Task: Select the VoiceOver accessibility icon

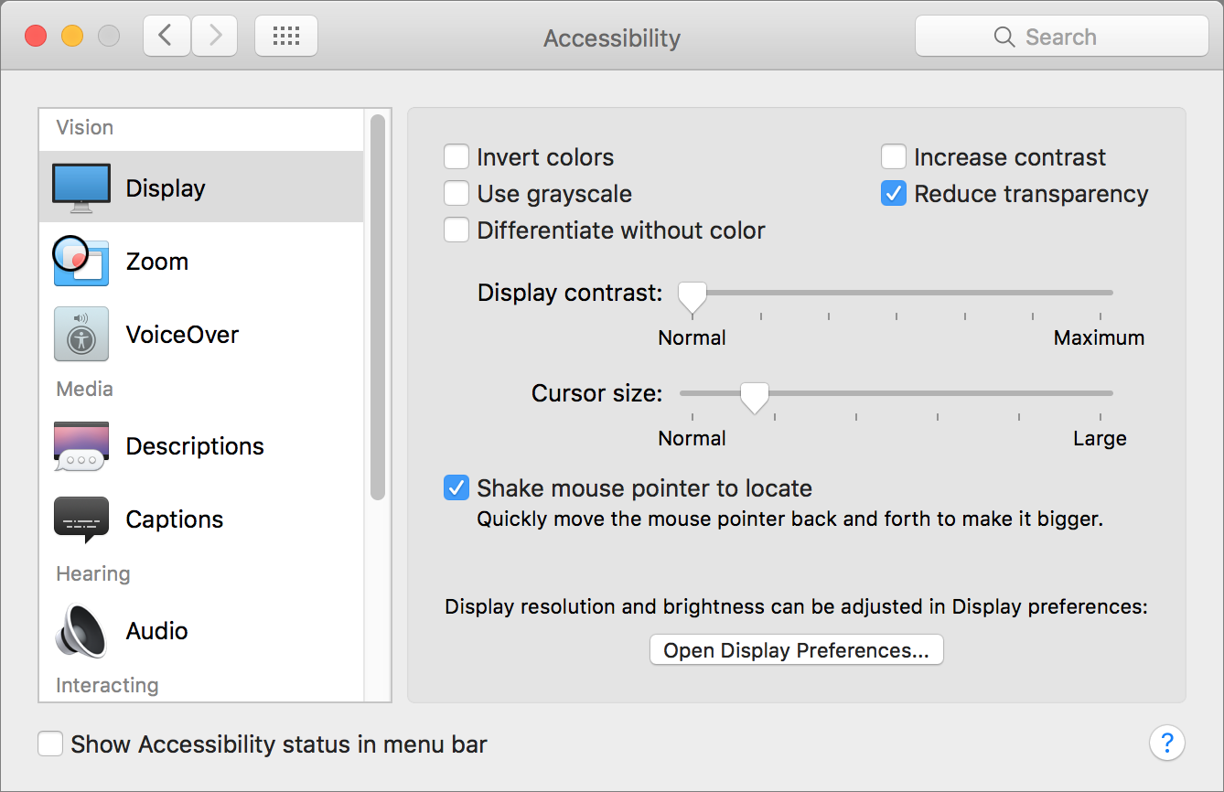Action: (81, 335)
